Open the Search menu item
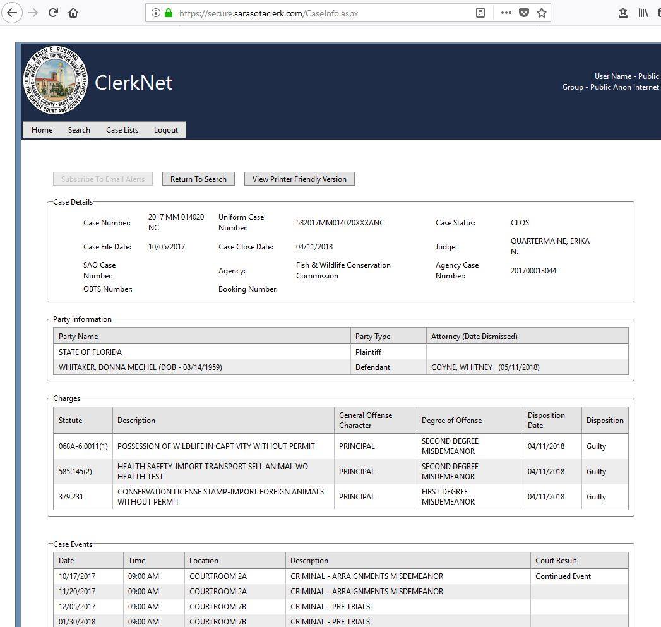The height and width of the screenshot is (627, 661). pyautogui.click(x=80, y=130)
